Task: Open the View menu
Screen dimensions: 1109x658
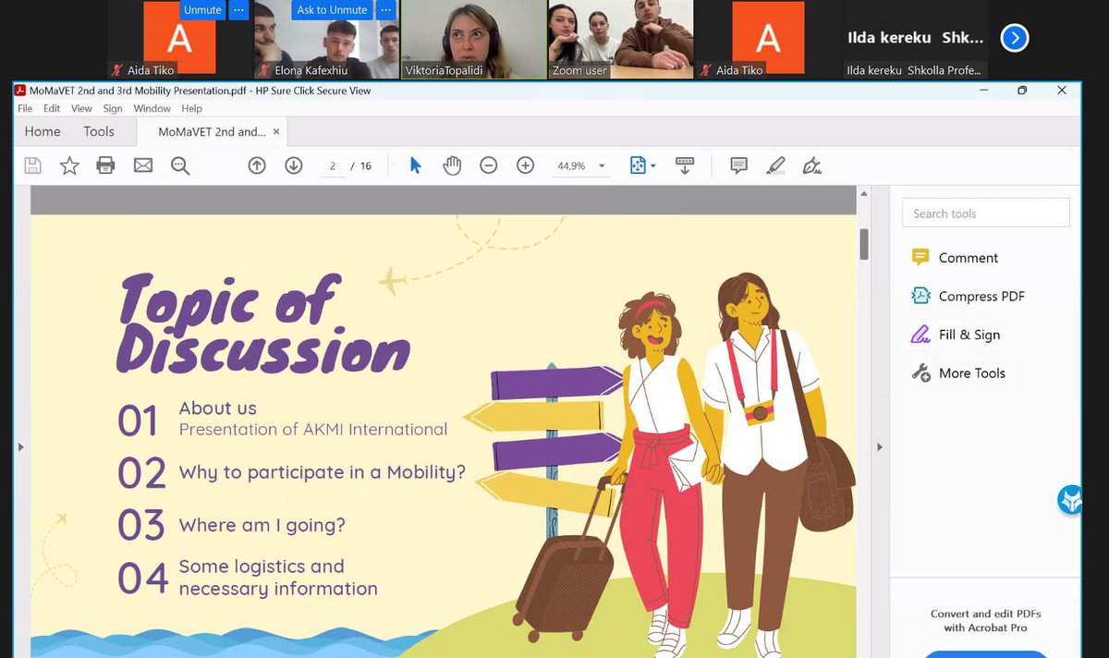Action: (81, 108)
